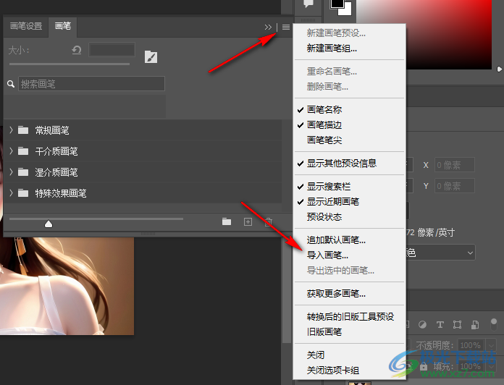This screenshot has width=504, height=385.
Task: Click the delete brush trash icon
Action: tap(269, 221)
